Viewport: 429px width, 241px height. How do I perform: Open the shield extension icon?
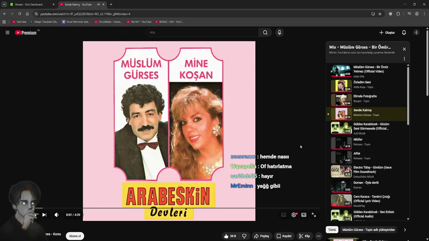pos(390,14)
